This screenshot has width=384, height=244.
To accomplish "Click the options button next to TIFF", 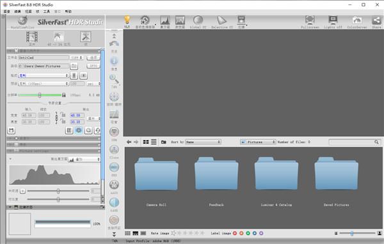I will coord(93,57).
